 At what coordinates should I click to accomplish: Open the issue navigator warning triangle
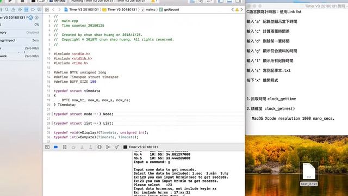pos(13,10)
